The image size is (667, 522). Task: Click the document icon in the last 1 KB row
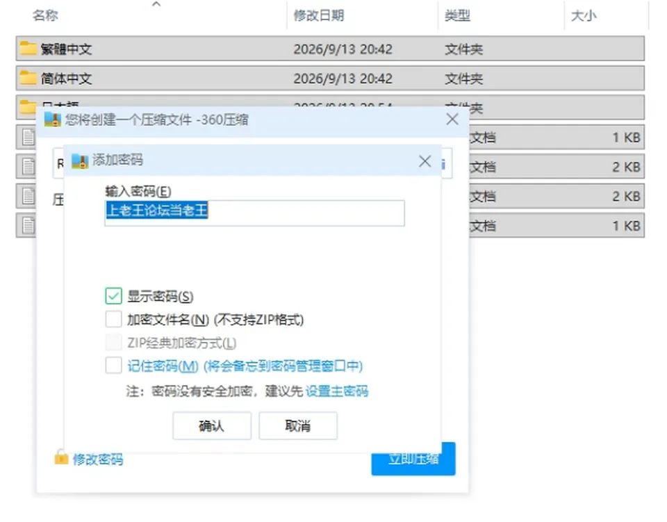28,225
